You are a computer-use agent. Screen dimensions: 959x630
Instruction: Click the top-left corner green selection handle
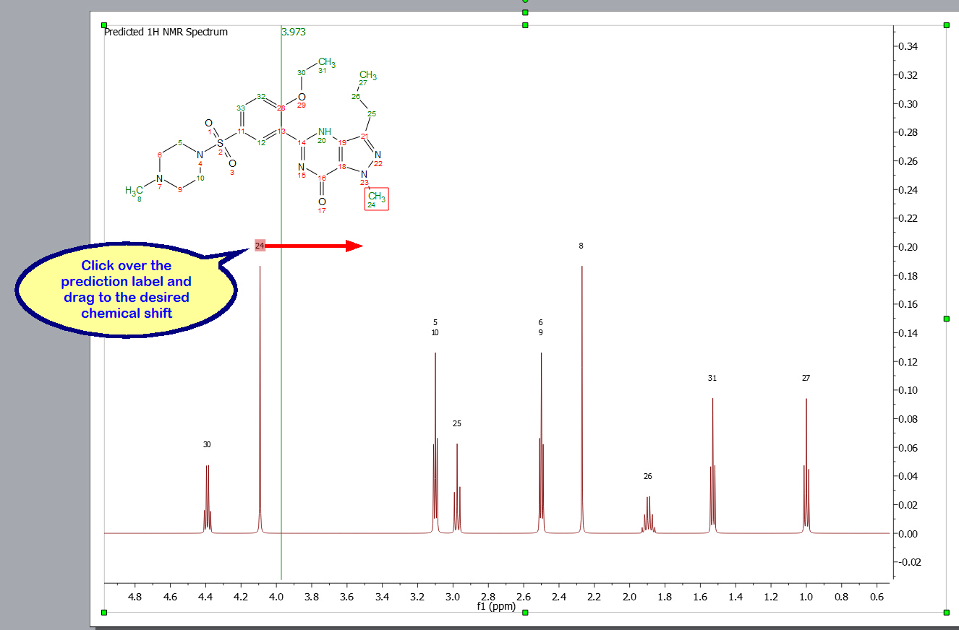(104, 25)
